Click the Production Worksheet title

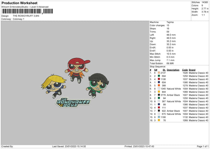click(x=19, y=3)
